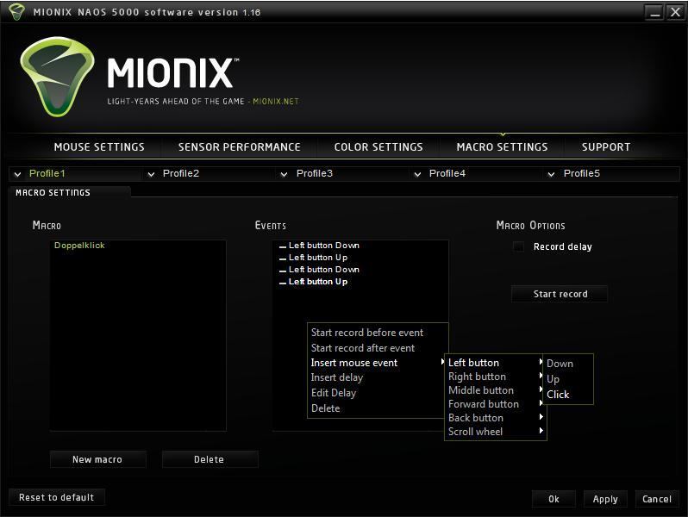Expand the Profile3 dropdown arrow
The height and width of the screenshot is (517, 688).
[x=284, y=174]
